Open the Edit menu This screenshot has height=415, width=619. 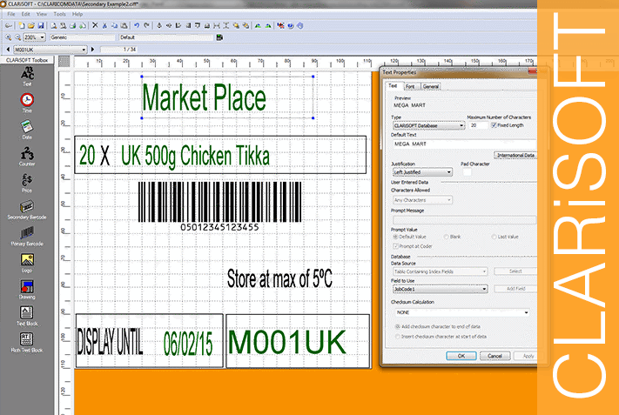point(25,14)
